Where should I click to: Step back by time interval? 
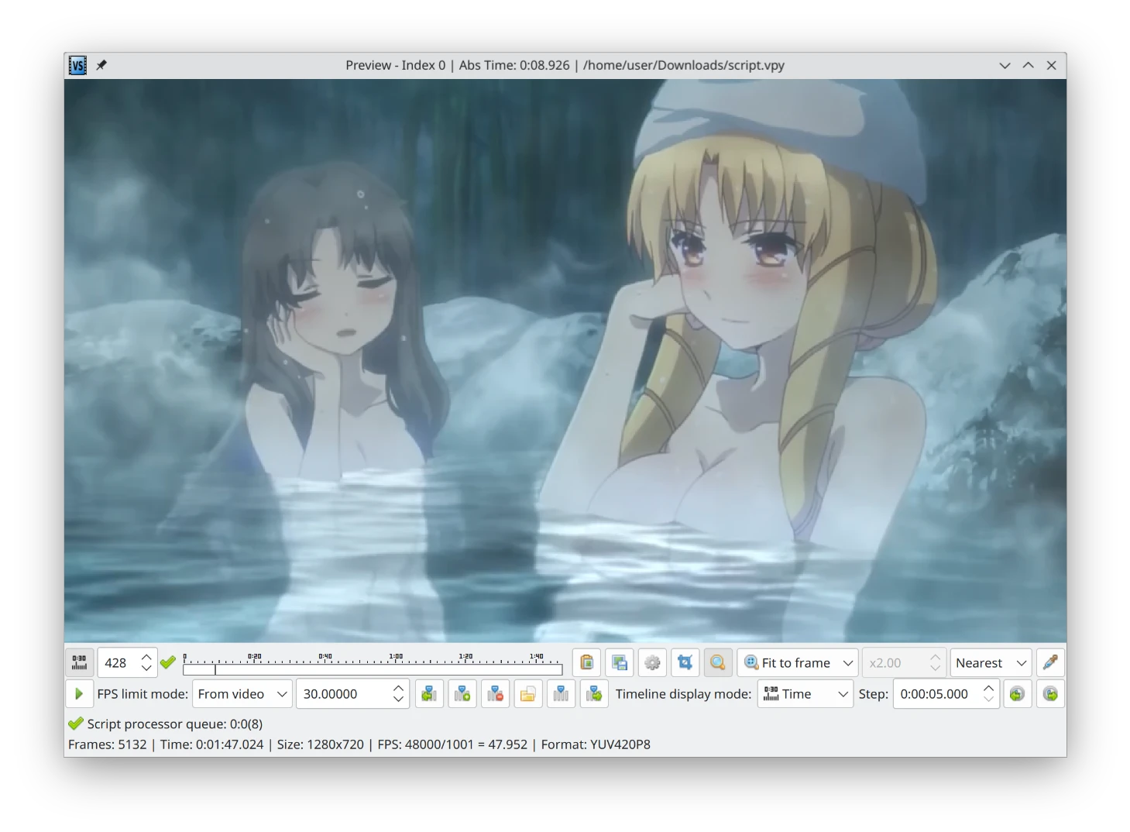pyautogui.click(x=1017, y=694)
